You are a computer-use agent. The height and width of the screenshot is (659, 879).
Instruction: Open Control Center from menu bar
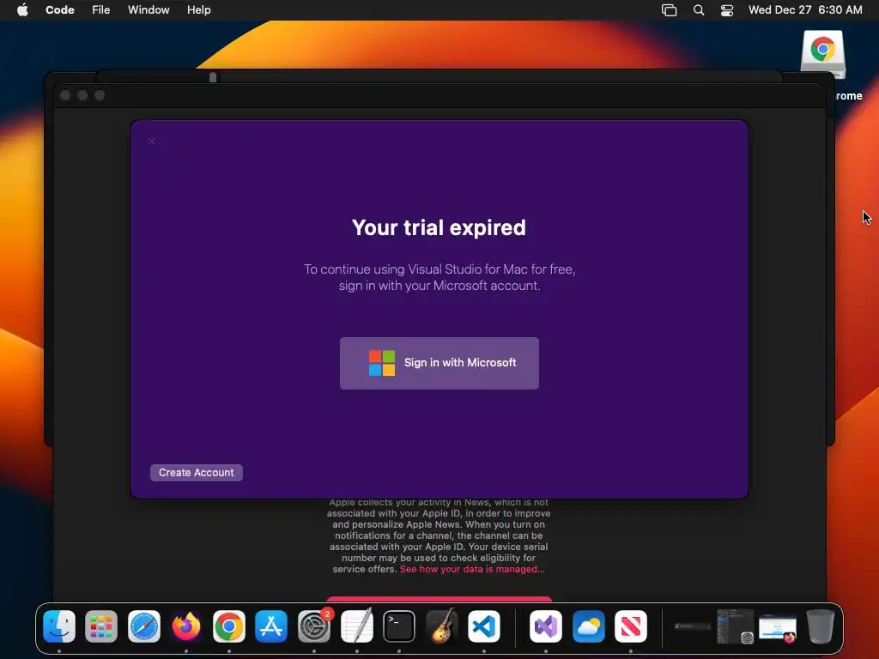727,10
